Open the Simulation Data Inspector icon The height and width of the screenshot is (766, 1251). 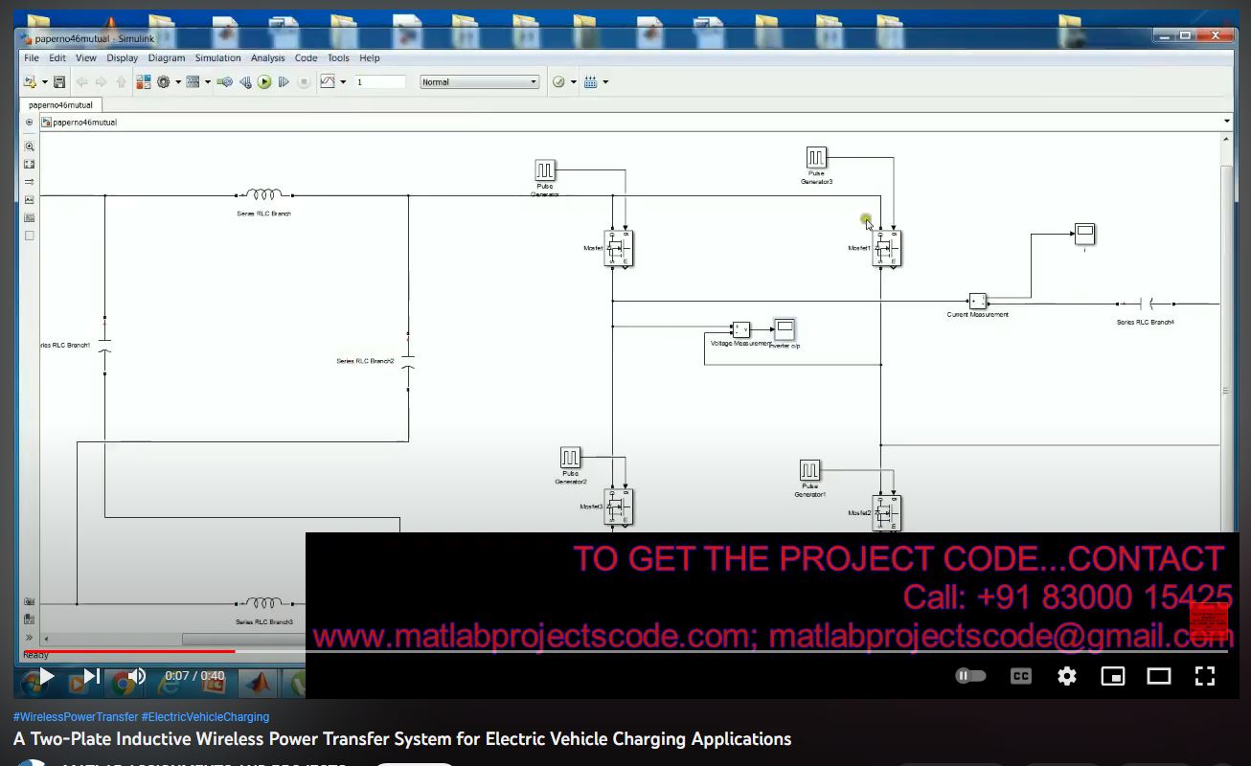328,82
